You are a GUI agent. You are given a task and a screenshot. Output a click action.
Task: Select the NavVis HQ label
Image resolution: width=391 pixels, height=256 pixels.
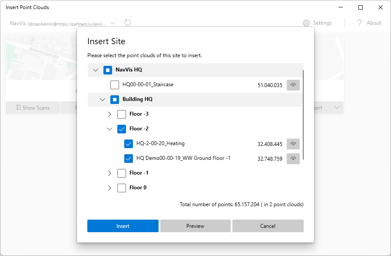129,70
